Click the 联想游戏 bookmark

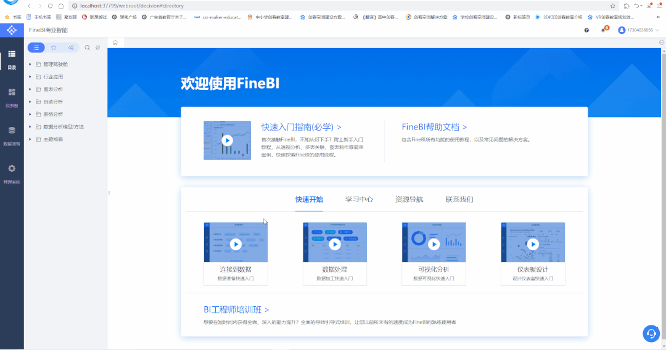pyautogui.click(x=94, y=17)
